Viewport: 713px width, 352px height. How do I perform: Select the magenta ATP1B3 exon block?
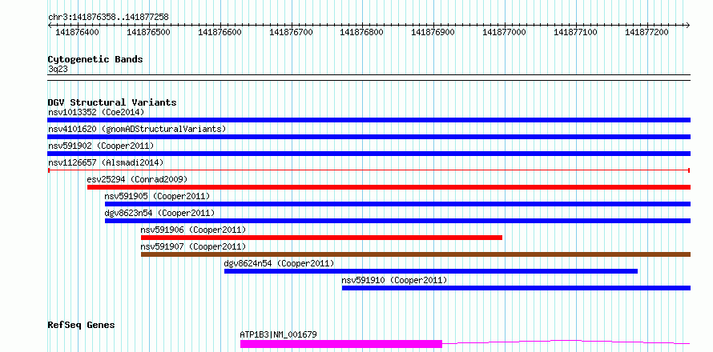tap(341, 344)
